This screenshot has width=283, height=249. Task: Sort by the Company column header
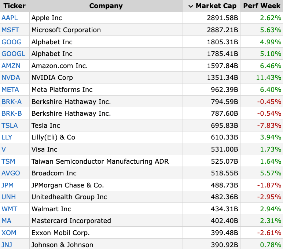pos(106,6)
